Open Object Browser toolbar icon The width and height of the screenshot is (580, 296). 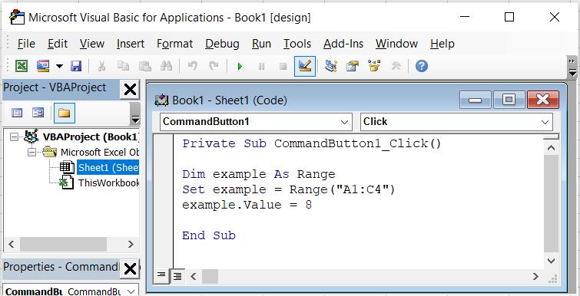pos(374,67)
